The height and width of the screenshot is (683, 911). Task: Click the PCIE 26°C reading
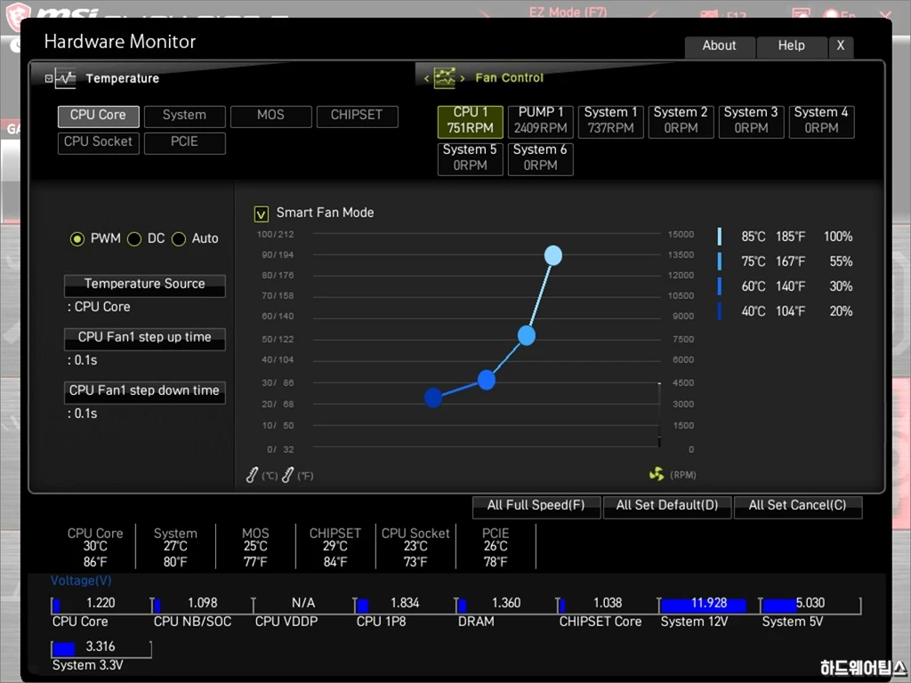tap(496, 547)
